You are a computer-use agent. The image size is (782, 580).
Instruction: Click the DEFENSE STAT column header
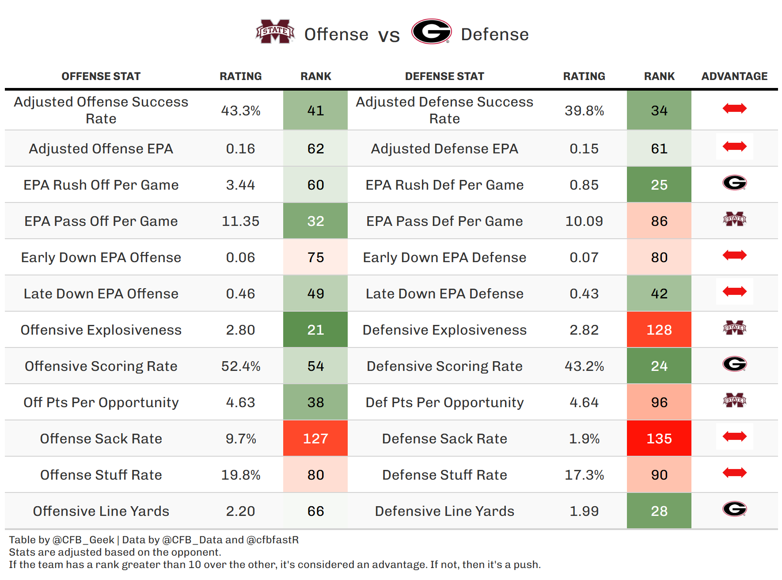pyautogui.click(x=444, y=76)
